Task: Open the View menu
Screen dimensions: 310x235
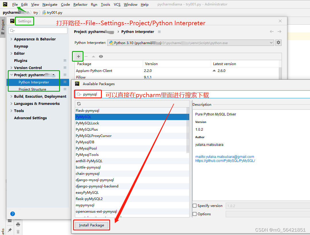Action: [x=35, y=4]
